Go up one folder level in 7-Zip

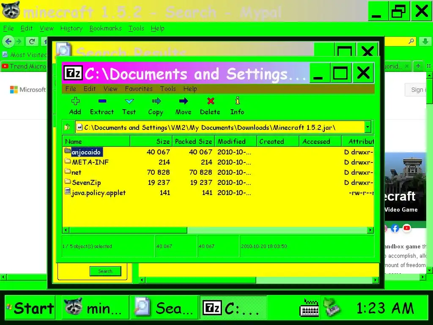pyautogui.click(x=67, y=127)
